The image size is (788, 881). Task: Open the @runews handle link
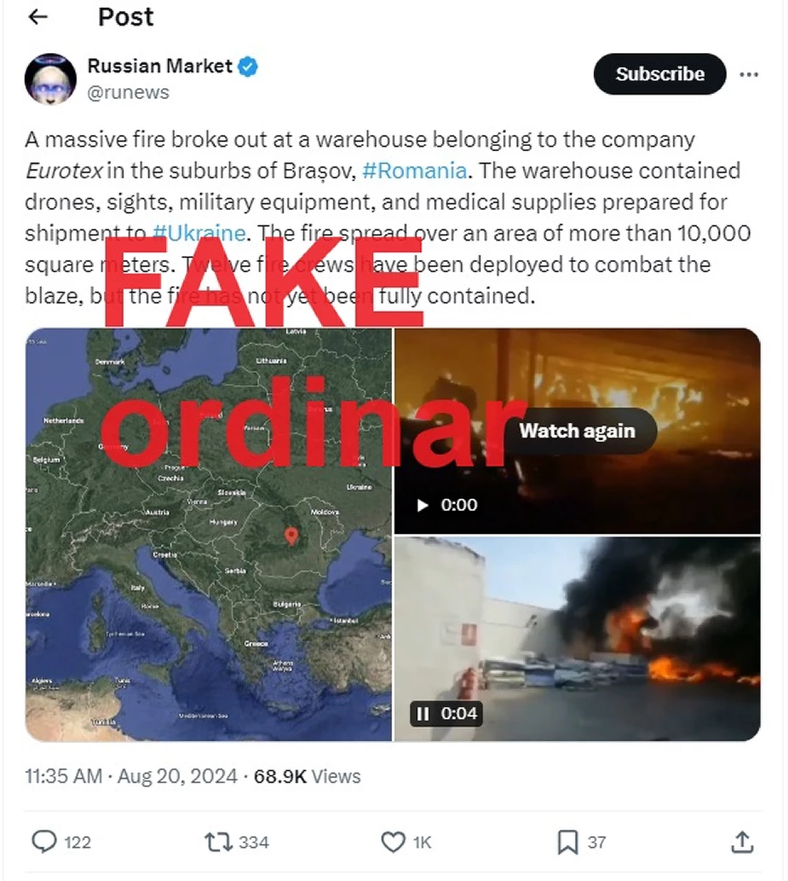click(x=129, y=93)
